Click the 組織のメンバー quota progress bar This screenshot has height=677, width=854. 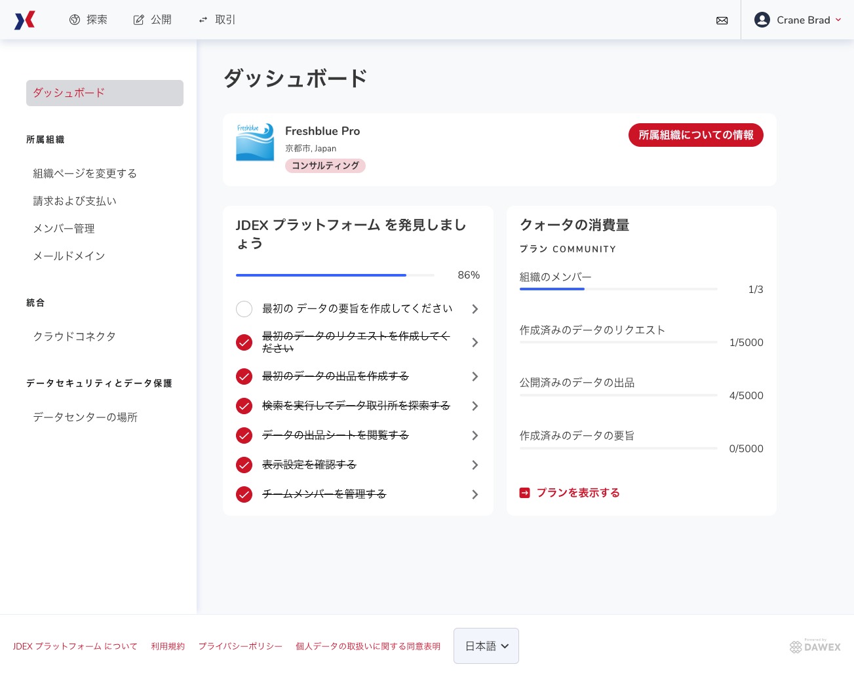point(619,289)
